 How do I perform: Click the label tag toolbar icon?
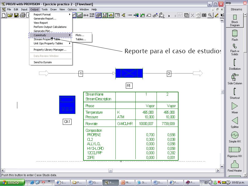pos(149,15)
